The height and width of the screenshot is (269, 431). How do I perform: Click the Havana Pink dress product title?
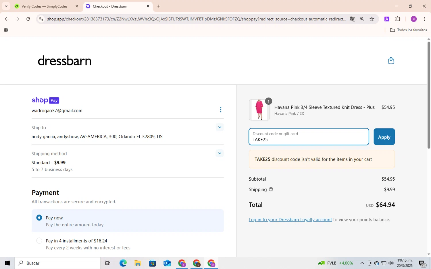[324, 107]
